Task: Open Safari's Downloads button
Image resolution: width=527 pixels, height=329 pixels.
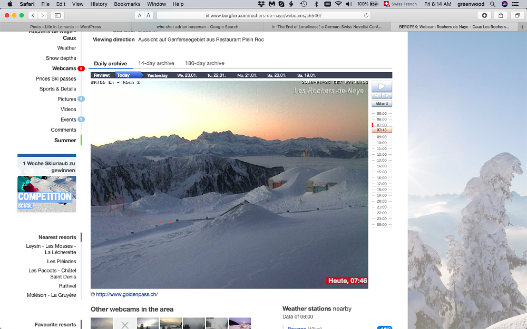Action: pyautogui.click(x=484, y=15)
